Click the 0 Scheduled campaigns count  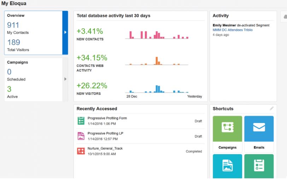pyautogui.click(x=9, y=72)
